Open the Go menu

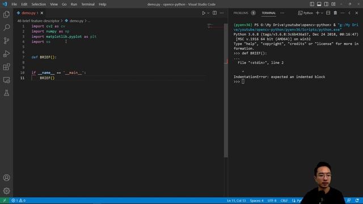(x=64, y=4)
